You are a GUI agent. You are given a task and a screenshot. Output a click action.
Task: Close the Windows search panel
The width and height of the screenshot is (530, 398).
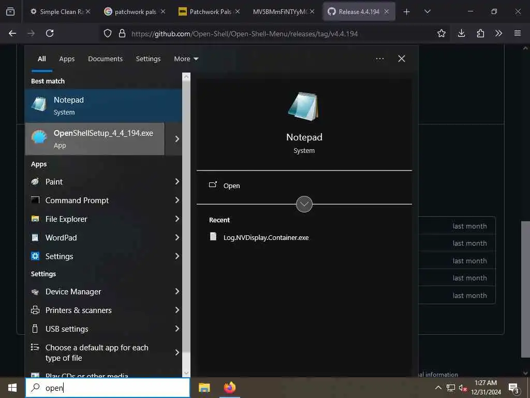point(402,59)
